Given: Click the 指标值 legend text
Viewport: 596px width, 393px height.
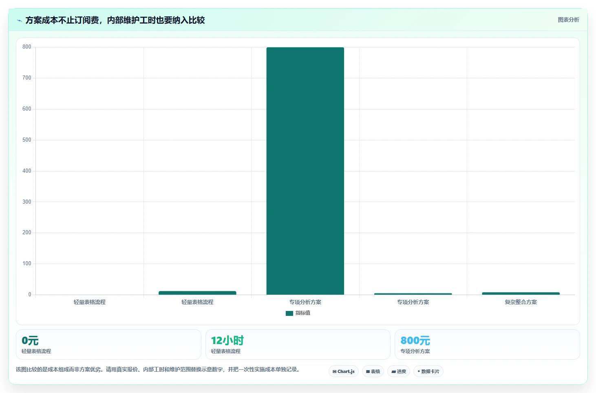Looking at the screenshot, I should (303, 313).
